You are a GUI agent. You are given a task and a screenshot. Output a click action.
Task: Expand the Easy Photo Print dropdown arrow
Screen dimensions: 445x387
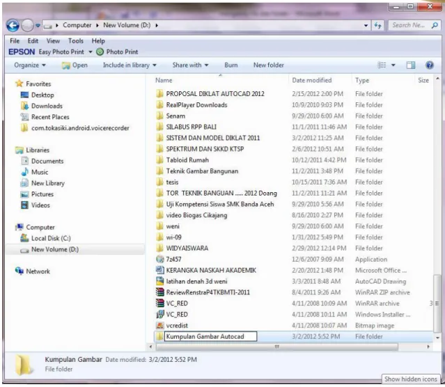pyautogui.click(x=91, y=52)
